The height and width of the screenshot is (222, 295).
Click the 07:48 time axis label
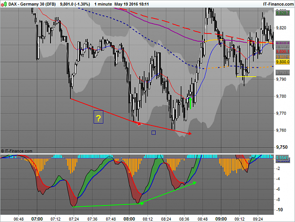[x=111, y=219]
